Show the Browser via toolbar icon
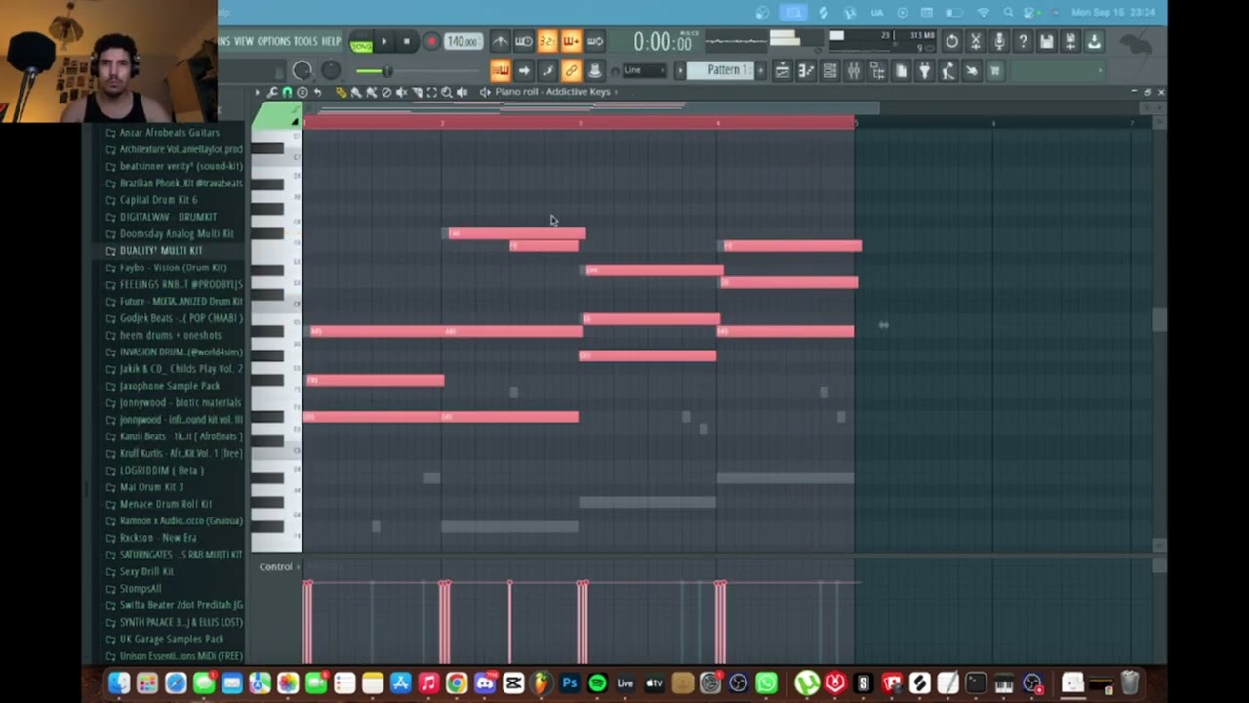This screenshot has height=703, width=1249. coord(877,70)
